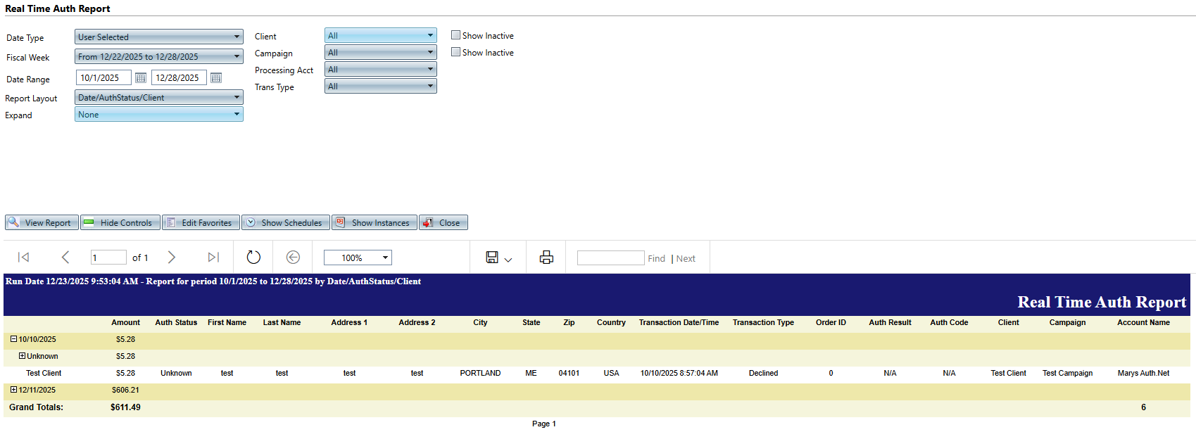This screenshot has height=432, width=1196.
Task: Enable Show Inactive for Client
Action: 456,35
